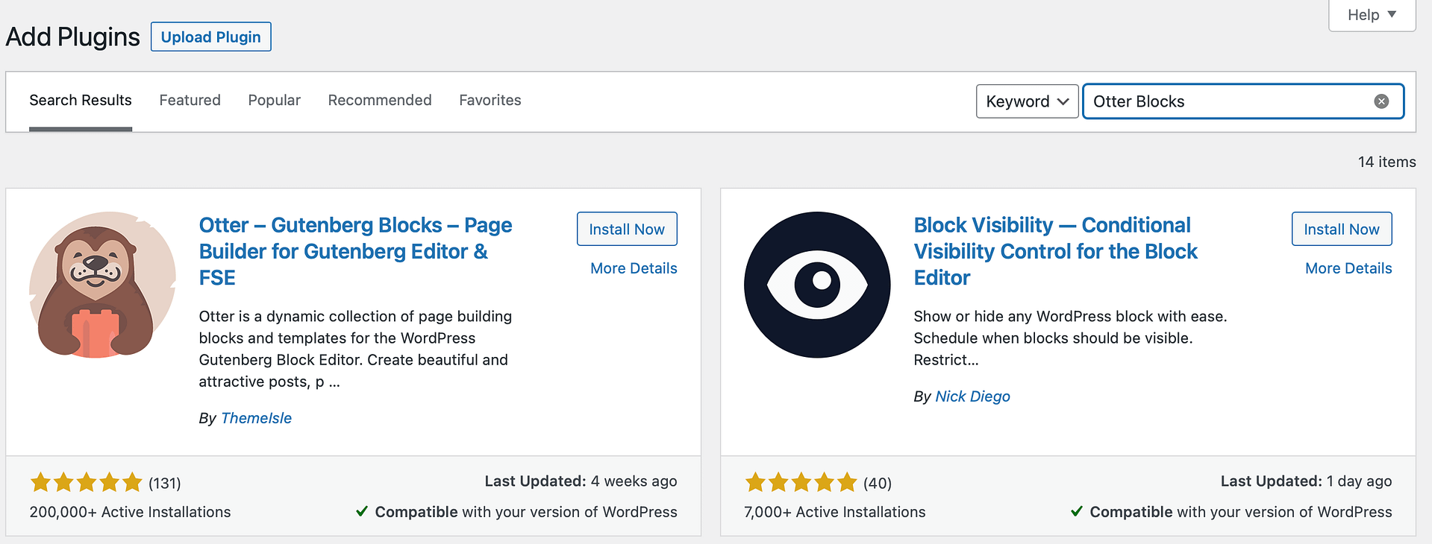Click the Block Visibility star rating (40)

(818, 483)
